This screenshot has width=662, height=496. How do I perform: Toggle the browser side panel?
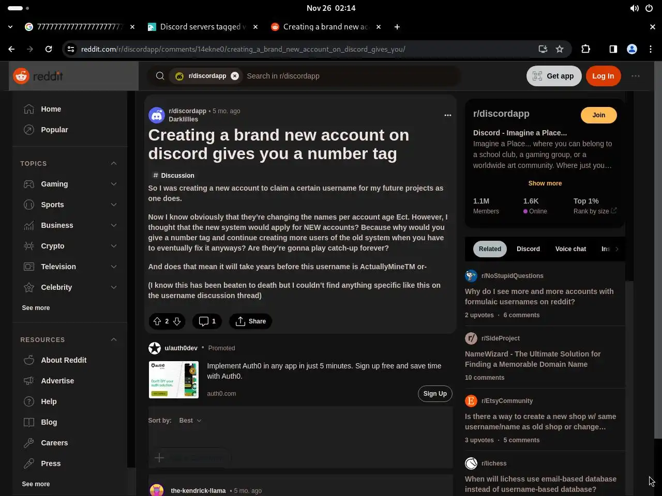[613, 49]
